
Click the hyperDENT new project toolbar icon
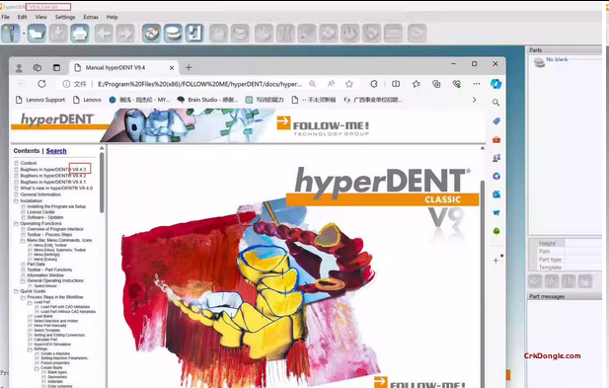tap(11, 33)
